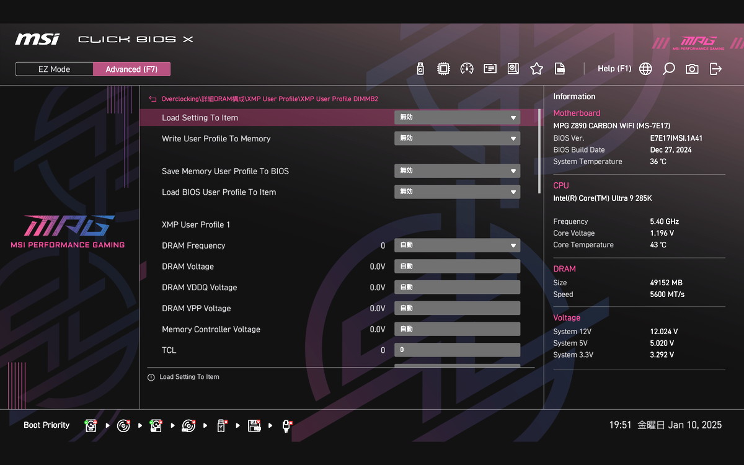Click the TCL label
744x465 pixels.
pyautogui.click(x=169, y=350)
